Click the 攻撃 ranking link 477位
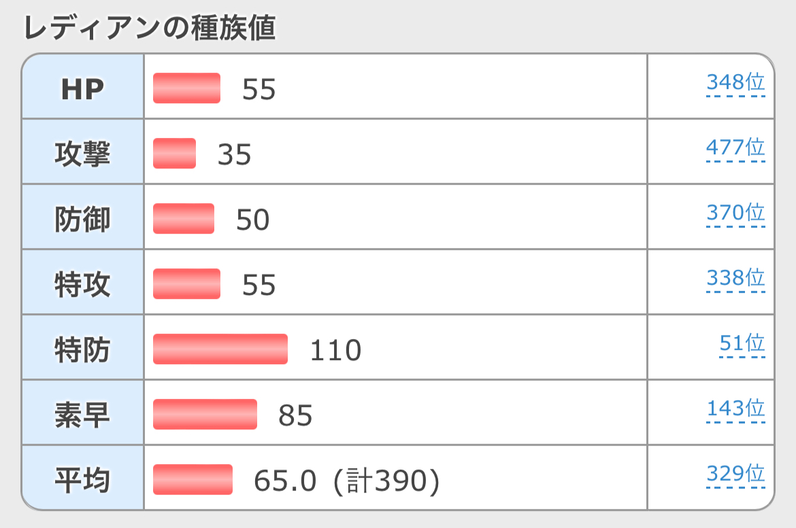The width and height of the screenshot is (796, 528). (x=735, y=147)
